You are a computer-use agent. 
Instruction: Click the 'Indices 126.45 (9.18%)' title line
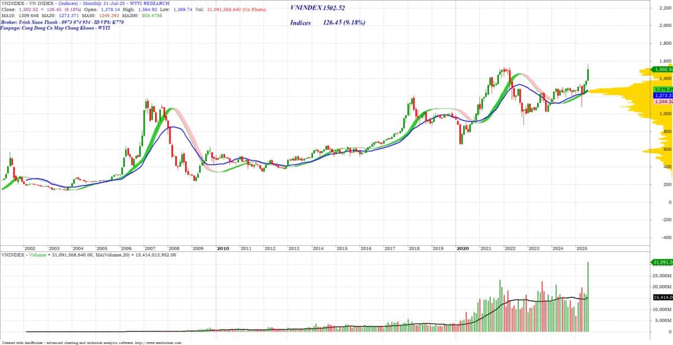[328, 23]
